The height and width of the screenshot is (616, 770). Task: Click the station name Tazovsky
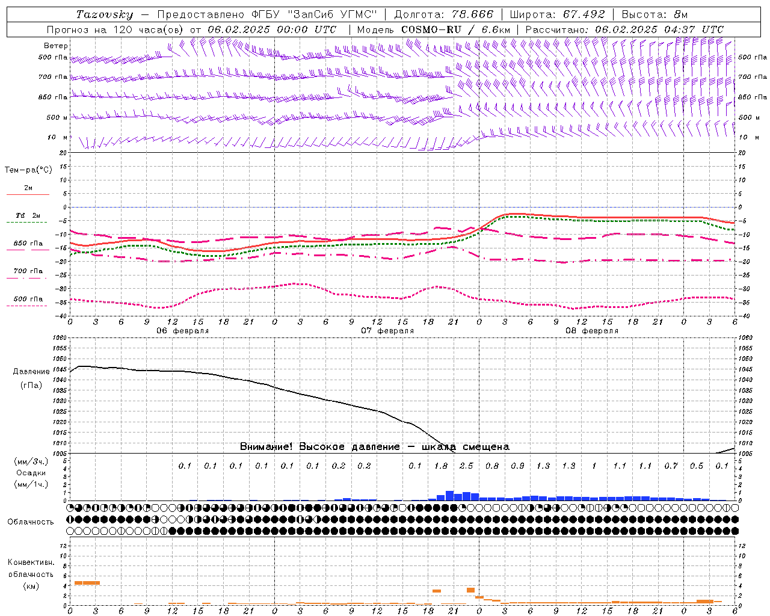click(104, 14)
